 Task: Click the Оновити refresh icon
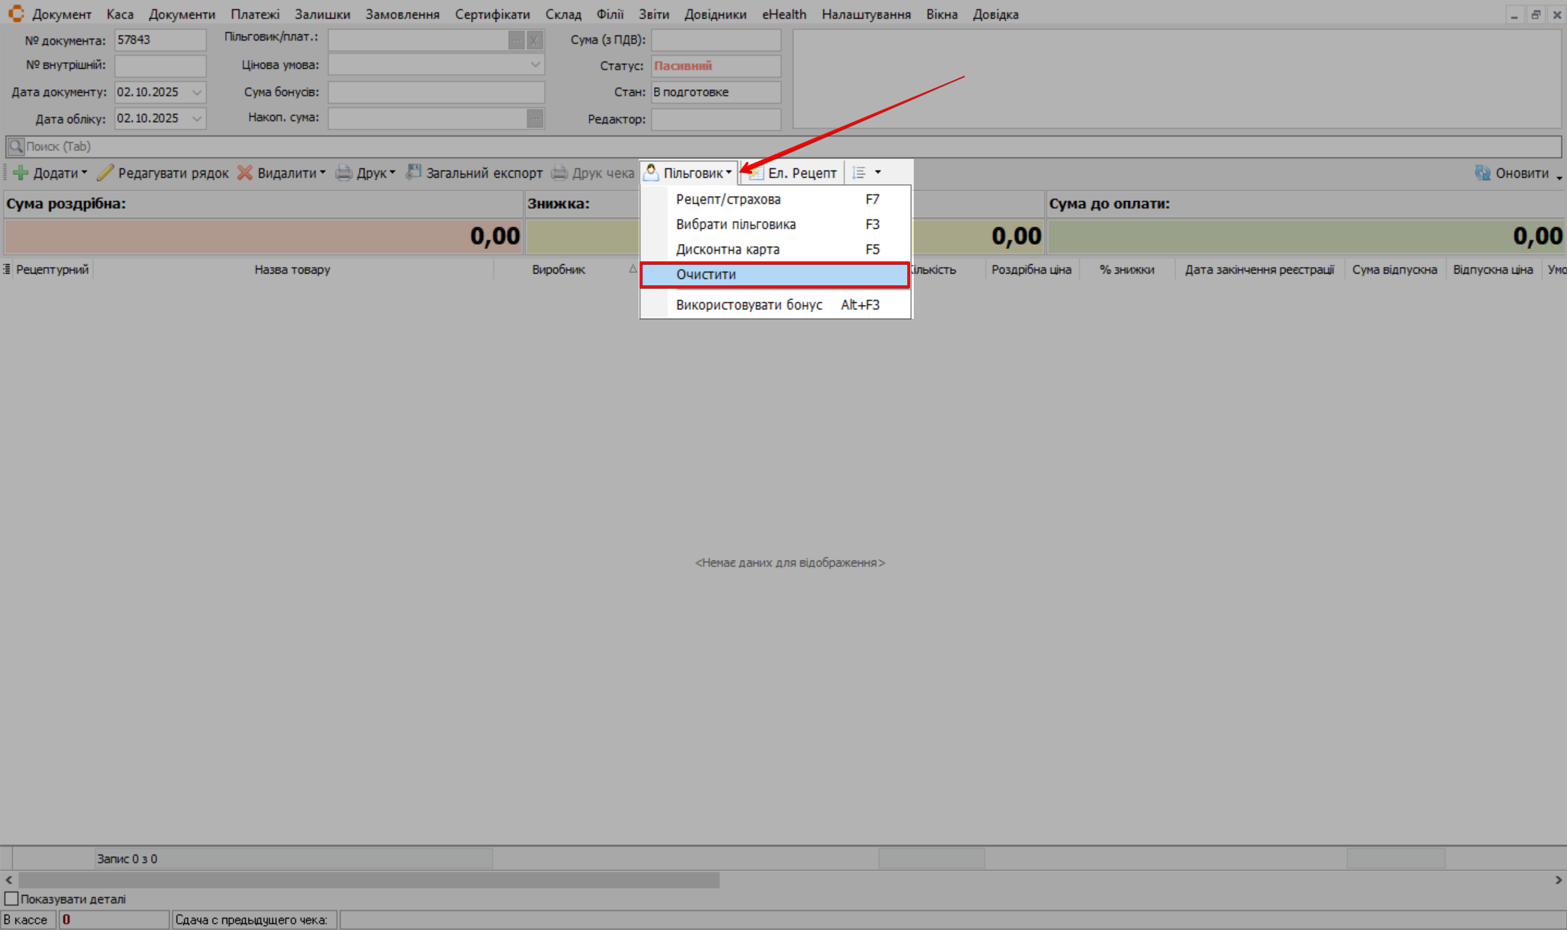point(1482,173)
